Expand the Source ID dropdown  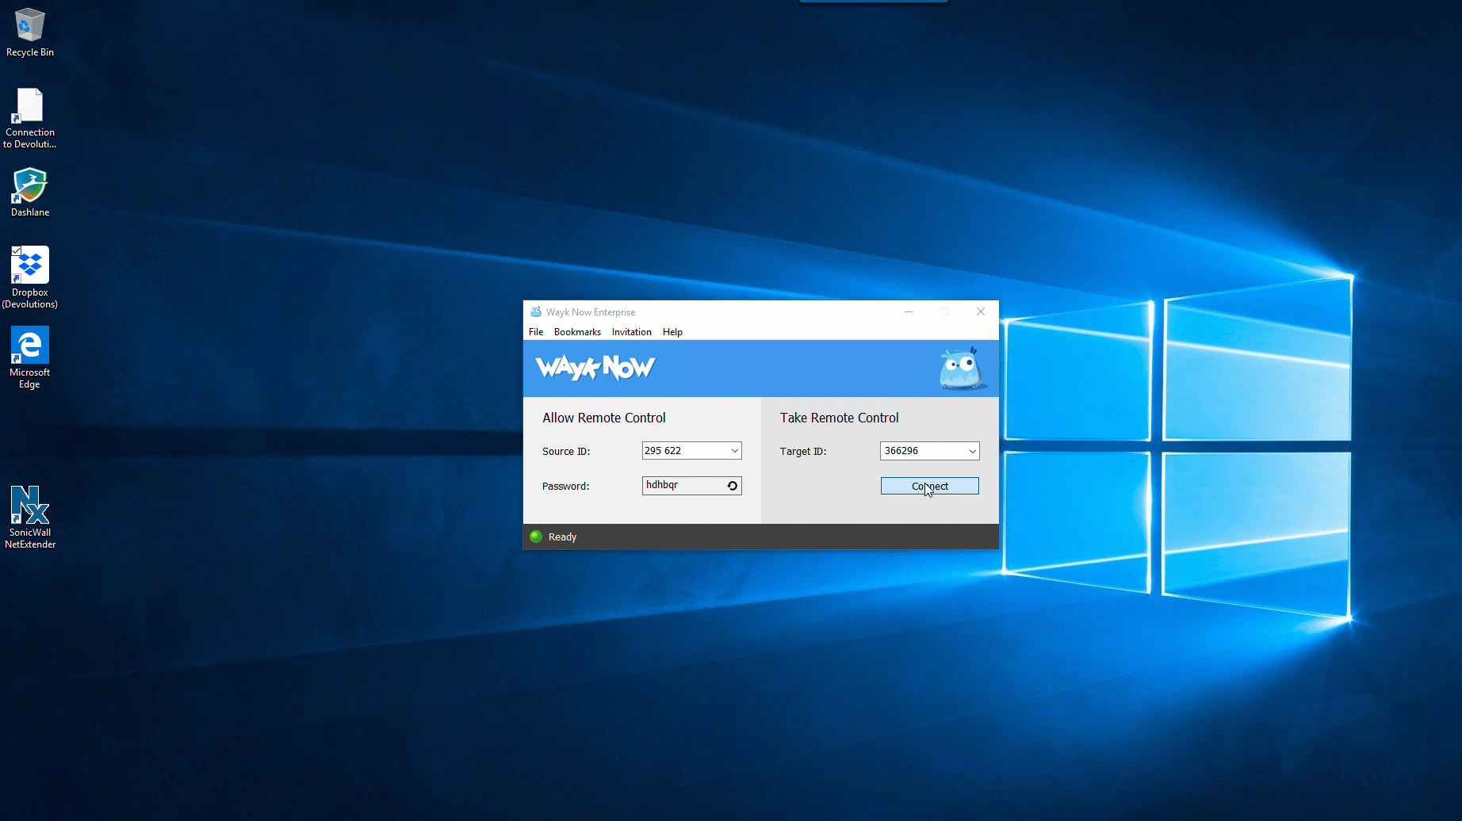point(734,451)
